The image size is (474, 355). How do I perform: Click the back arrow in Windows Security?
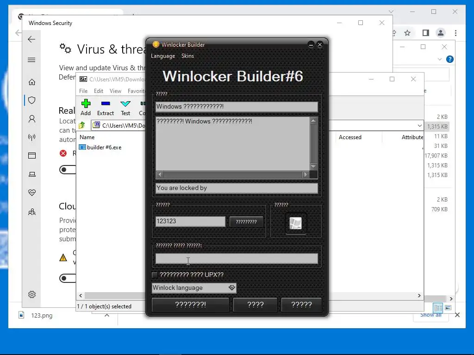click(31, 39)
